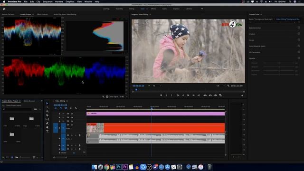The height and width of the screenshot is (171, 304).
Task: Expand the Color Wheels & Match section
Action: pyautogui.click(x=257, y=46)
